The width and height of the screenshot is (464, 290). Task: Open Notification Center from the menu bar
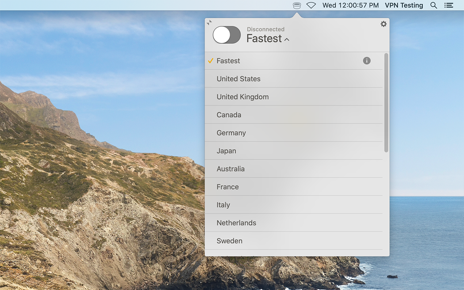point(448,5)
